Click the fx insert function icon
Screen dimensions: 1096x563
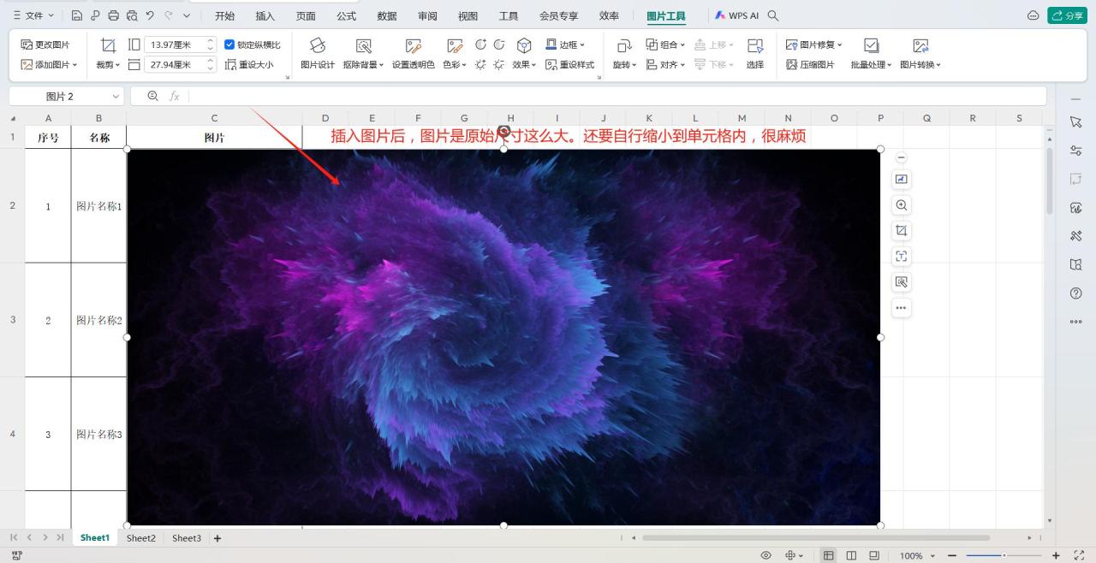pyautogui.click(x=175, y=96)
